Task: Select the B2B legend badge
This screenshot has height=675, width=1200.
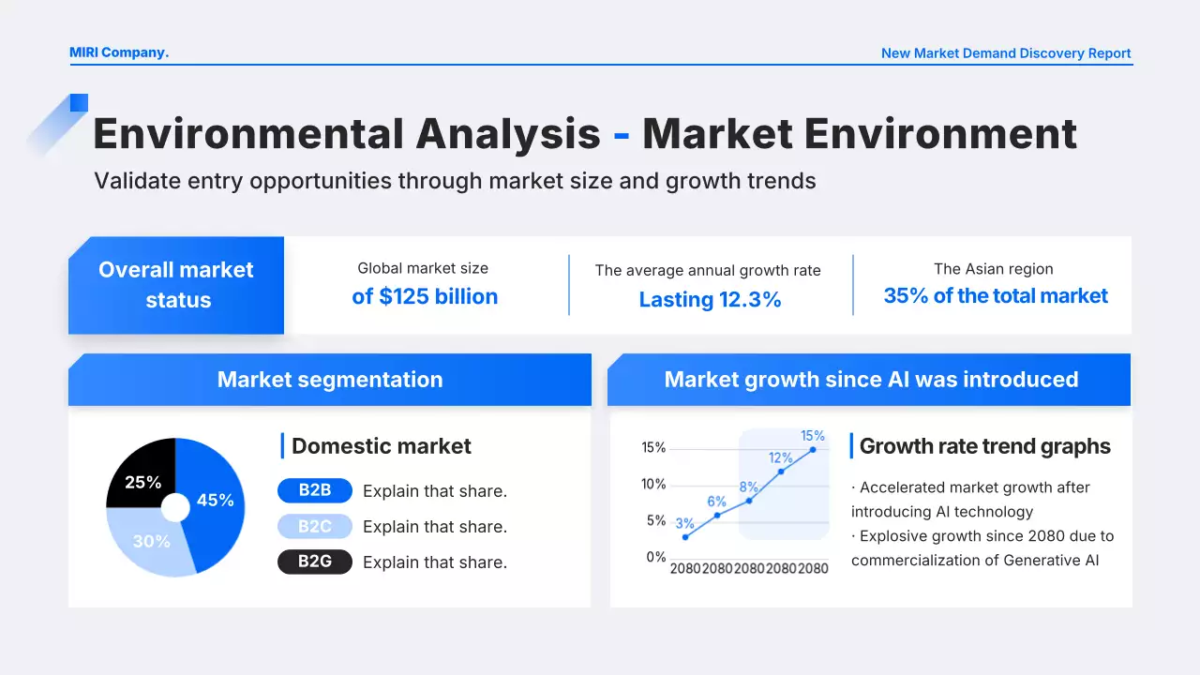Action: pyautogui.click(x=314, y=491)
